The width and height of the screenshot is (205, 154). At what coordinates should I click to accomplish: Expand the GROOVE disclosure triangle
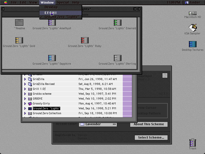pos(25,99)
